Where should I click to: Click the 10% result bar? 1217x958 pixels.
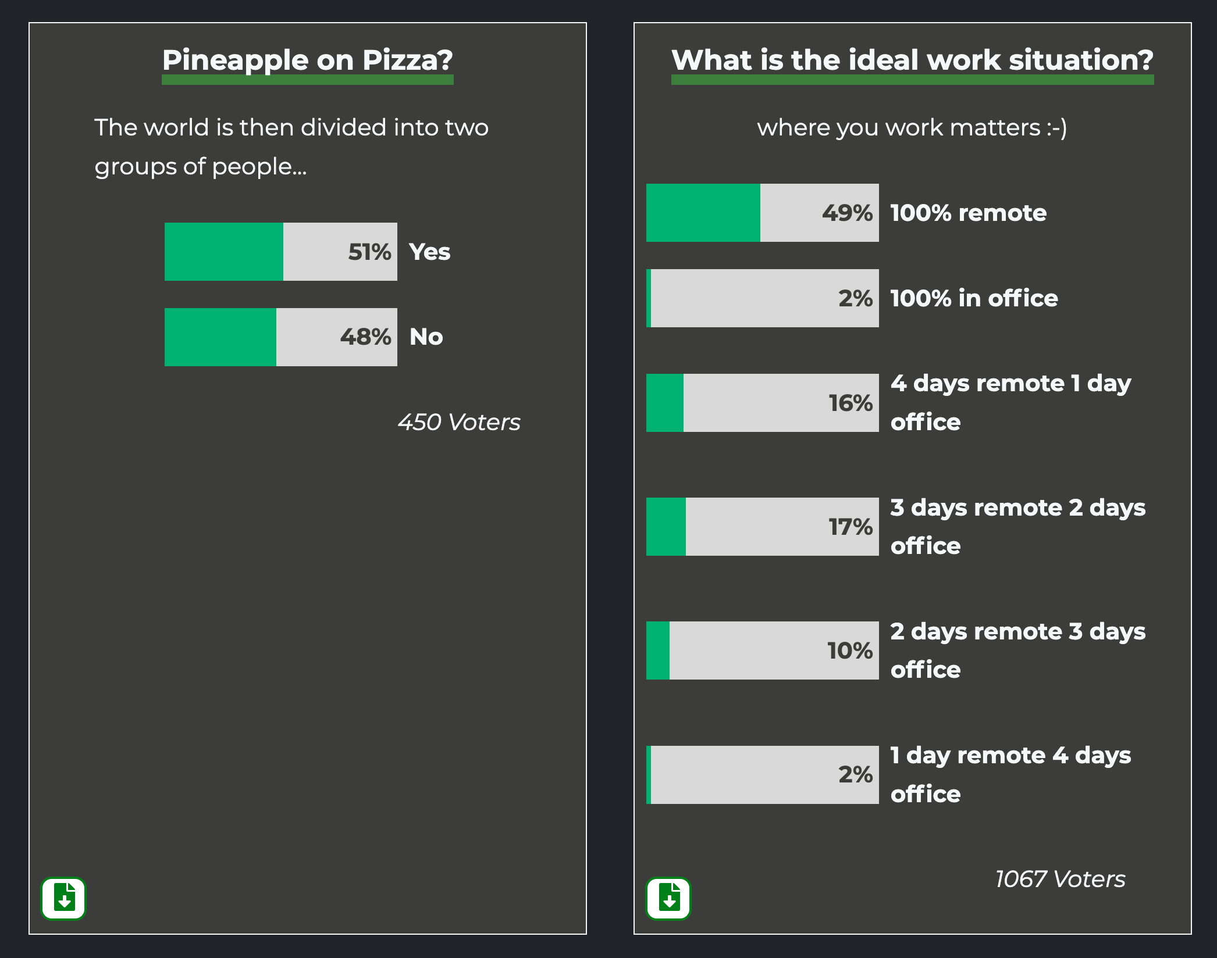coord(762,650)
